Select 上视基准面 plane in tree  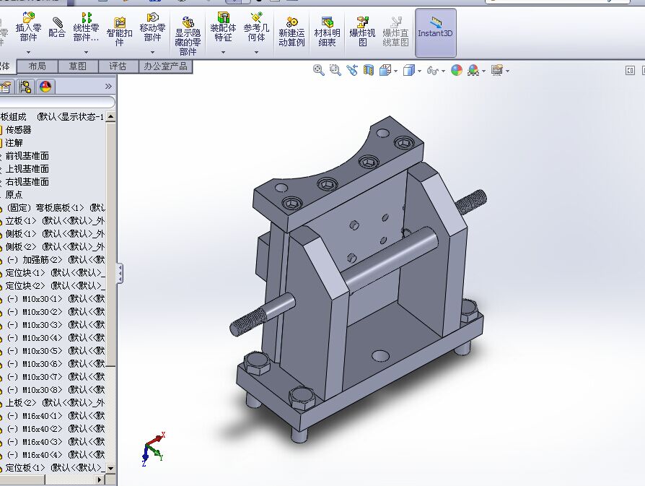click(x=27, y=169)
